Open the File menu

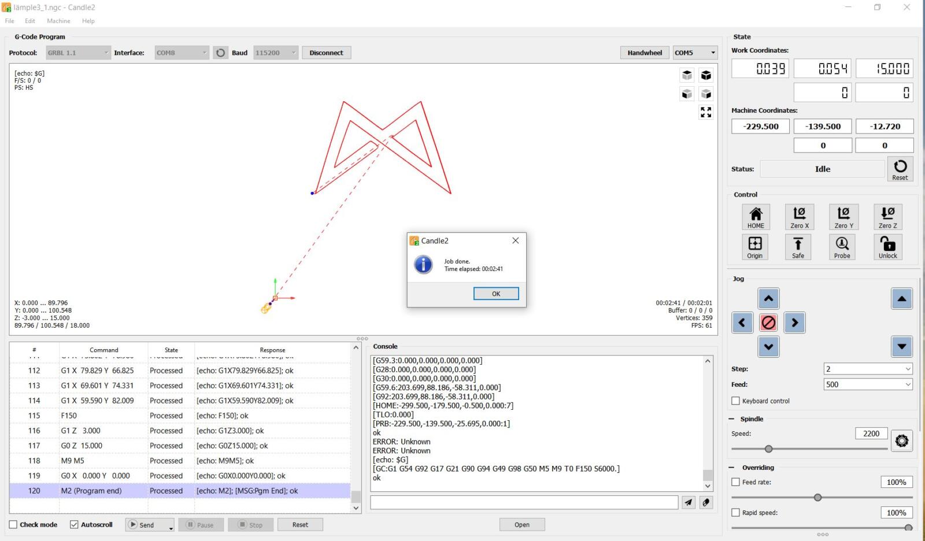click(9, 21)
